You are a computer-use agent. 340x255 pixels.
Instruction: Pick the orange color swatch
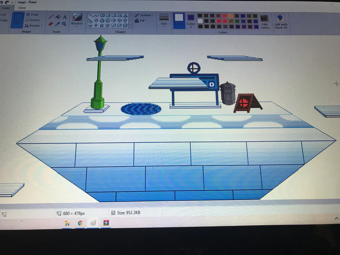pyautogui.click(x=230, y=15)
